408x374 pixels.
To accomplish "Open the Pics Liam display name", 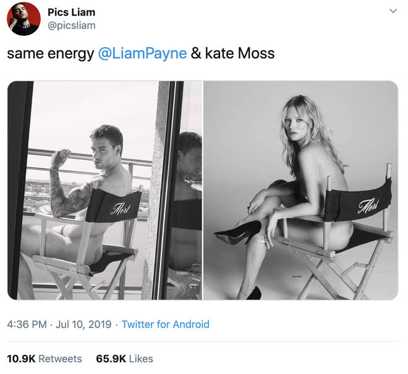I will pyautogui.click(x=71, y=12).
